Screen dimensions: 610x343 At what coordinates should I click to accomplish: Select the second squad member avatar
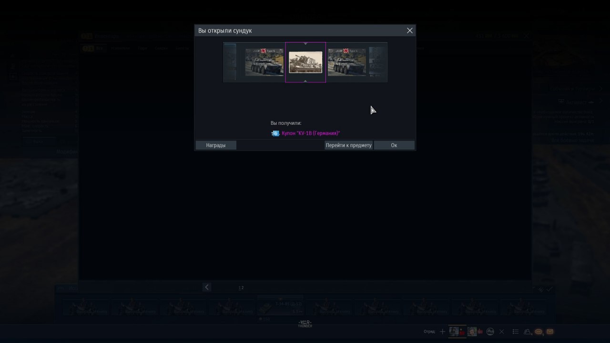pos(472,332)
